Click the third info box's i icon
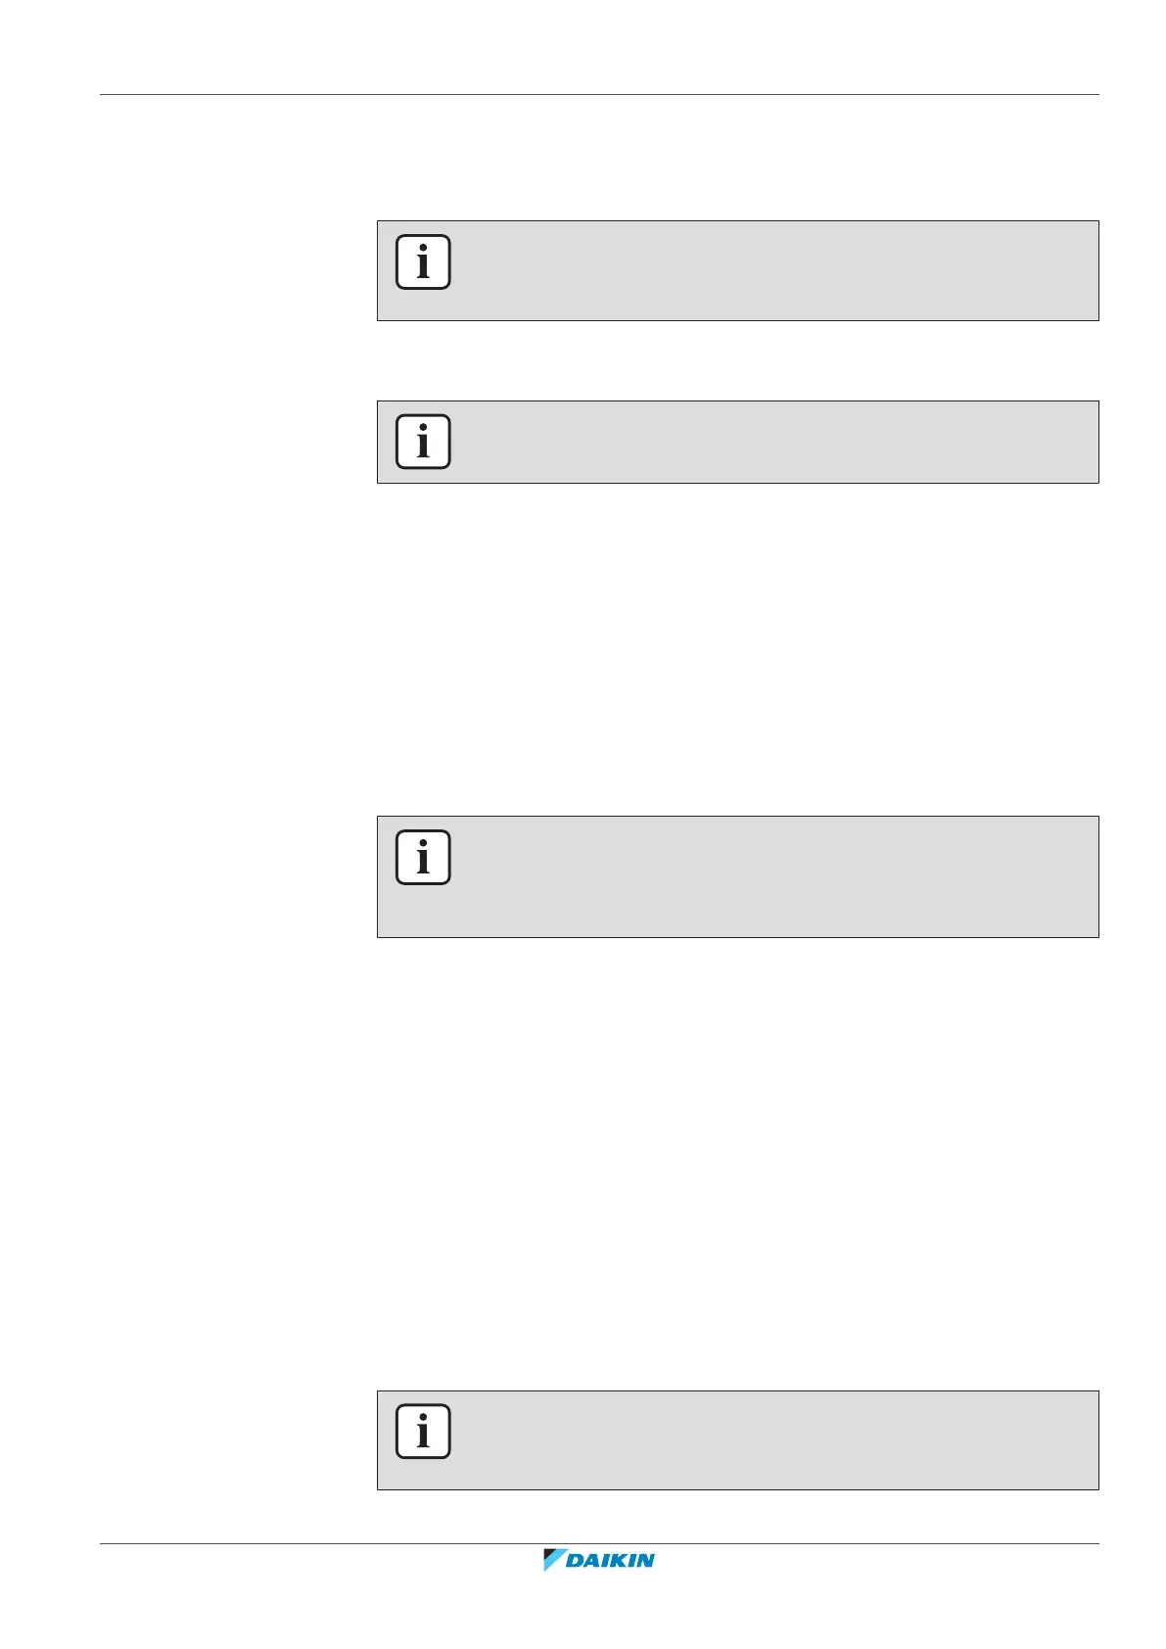The image size is (1166, 1649). pyautogui.click(x=423, y=858)
